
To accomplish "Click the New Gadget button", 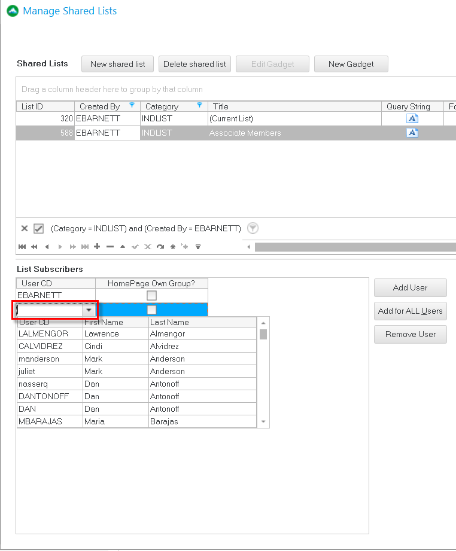I will (x=351, y=64).
